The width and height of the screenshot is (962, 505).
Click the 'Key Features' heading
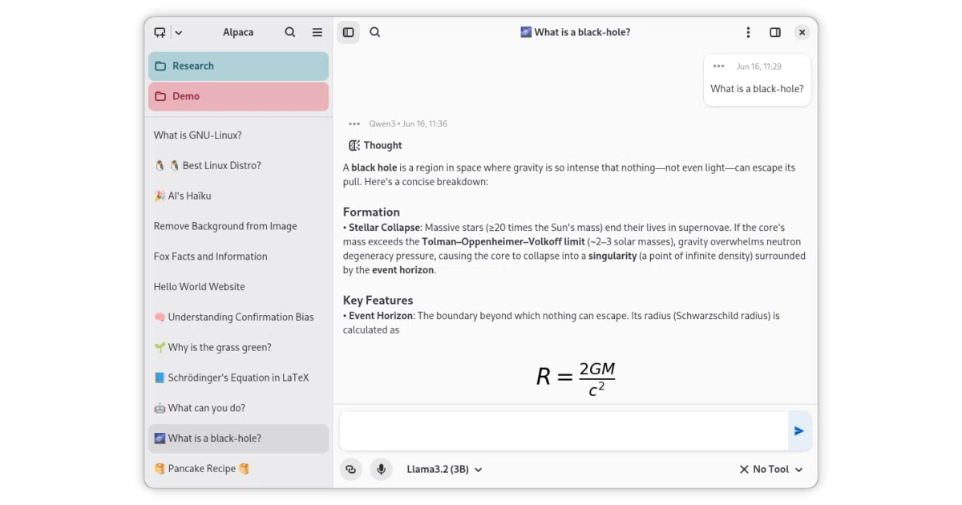(x=378, y=301)
